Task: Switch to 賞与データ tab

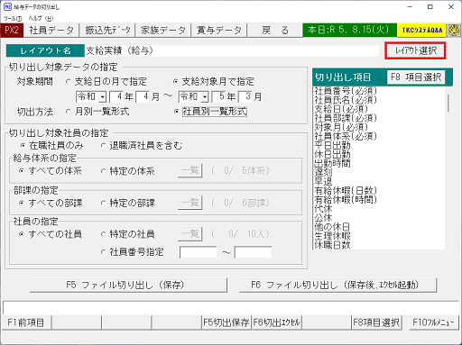Action: [219, 30]
